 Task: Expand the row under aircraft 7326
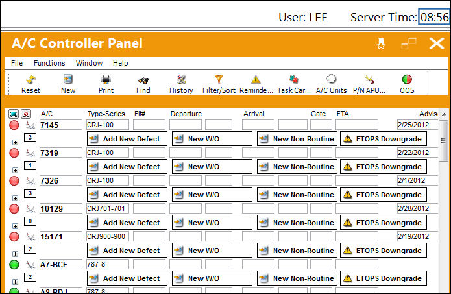[15, 198]
